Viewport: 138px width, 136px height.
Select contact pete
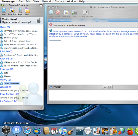click(6, 73)
